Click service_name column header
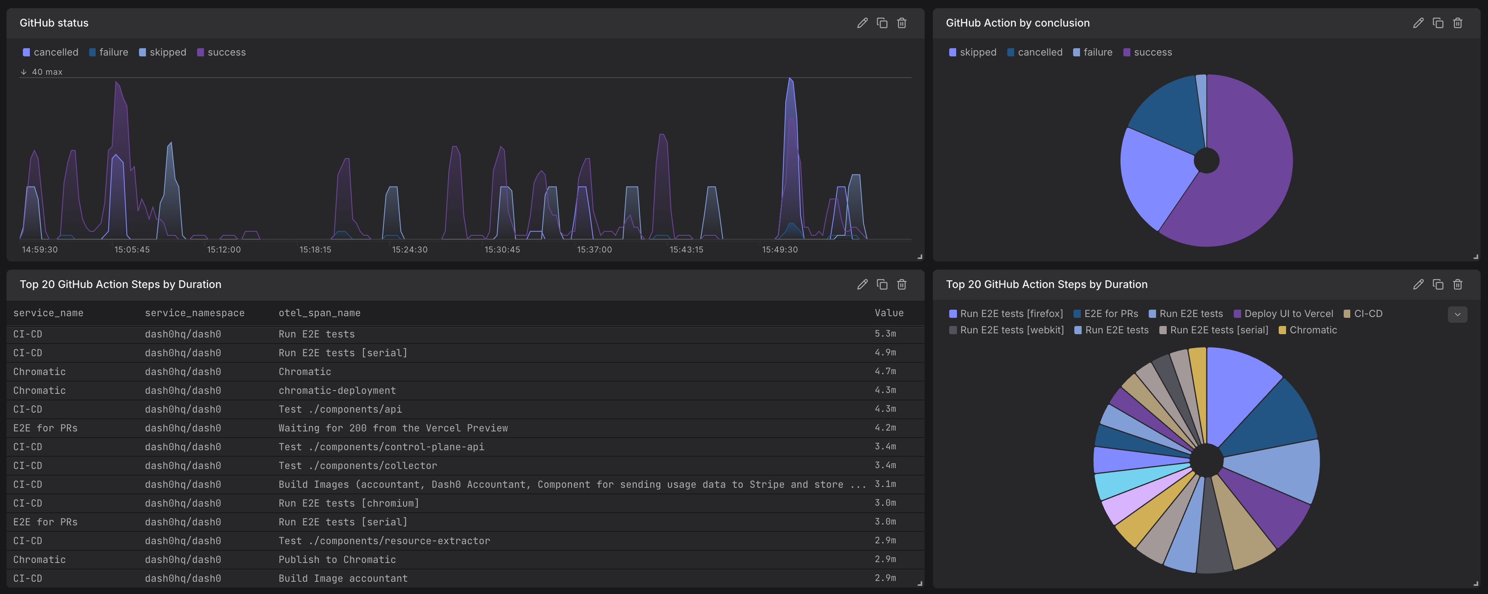Screen dimensions: 1488x594 click(48, 313)
